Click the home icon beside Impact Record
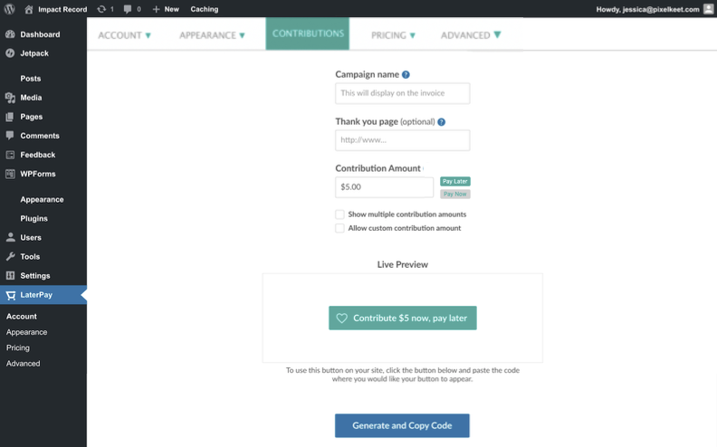The height and width of the screenshot is (447, 717). pos(28,9)
